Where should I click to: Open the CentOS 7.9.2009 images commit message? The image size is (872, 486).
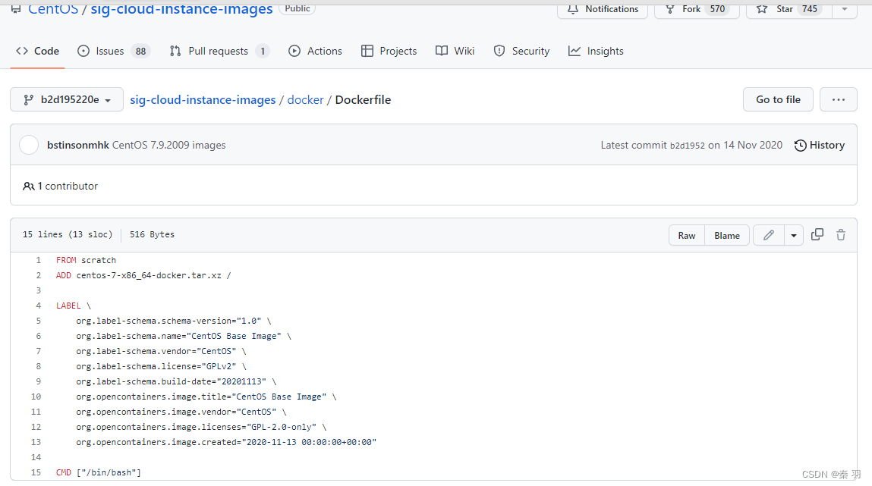pyautogui.click(x=169, y=145)
